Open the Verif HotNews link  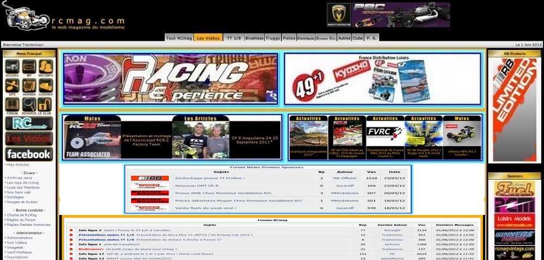[x=20, y=252]
